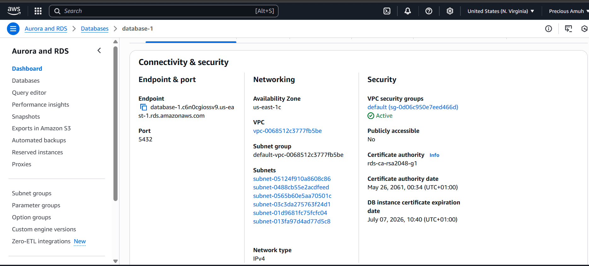This screenshot has height=266, width=589.
Task: Click the sidebar scroll up arrow
Action: [115, 42]
